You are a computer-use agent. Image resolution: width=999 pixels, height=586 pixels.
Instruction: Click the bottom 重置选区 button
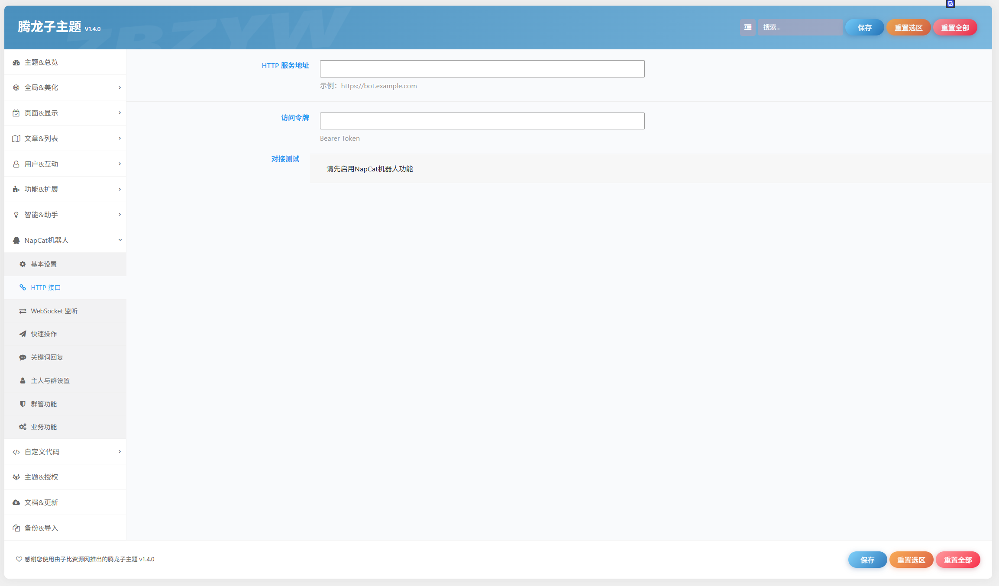pos(911,560)
